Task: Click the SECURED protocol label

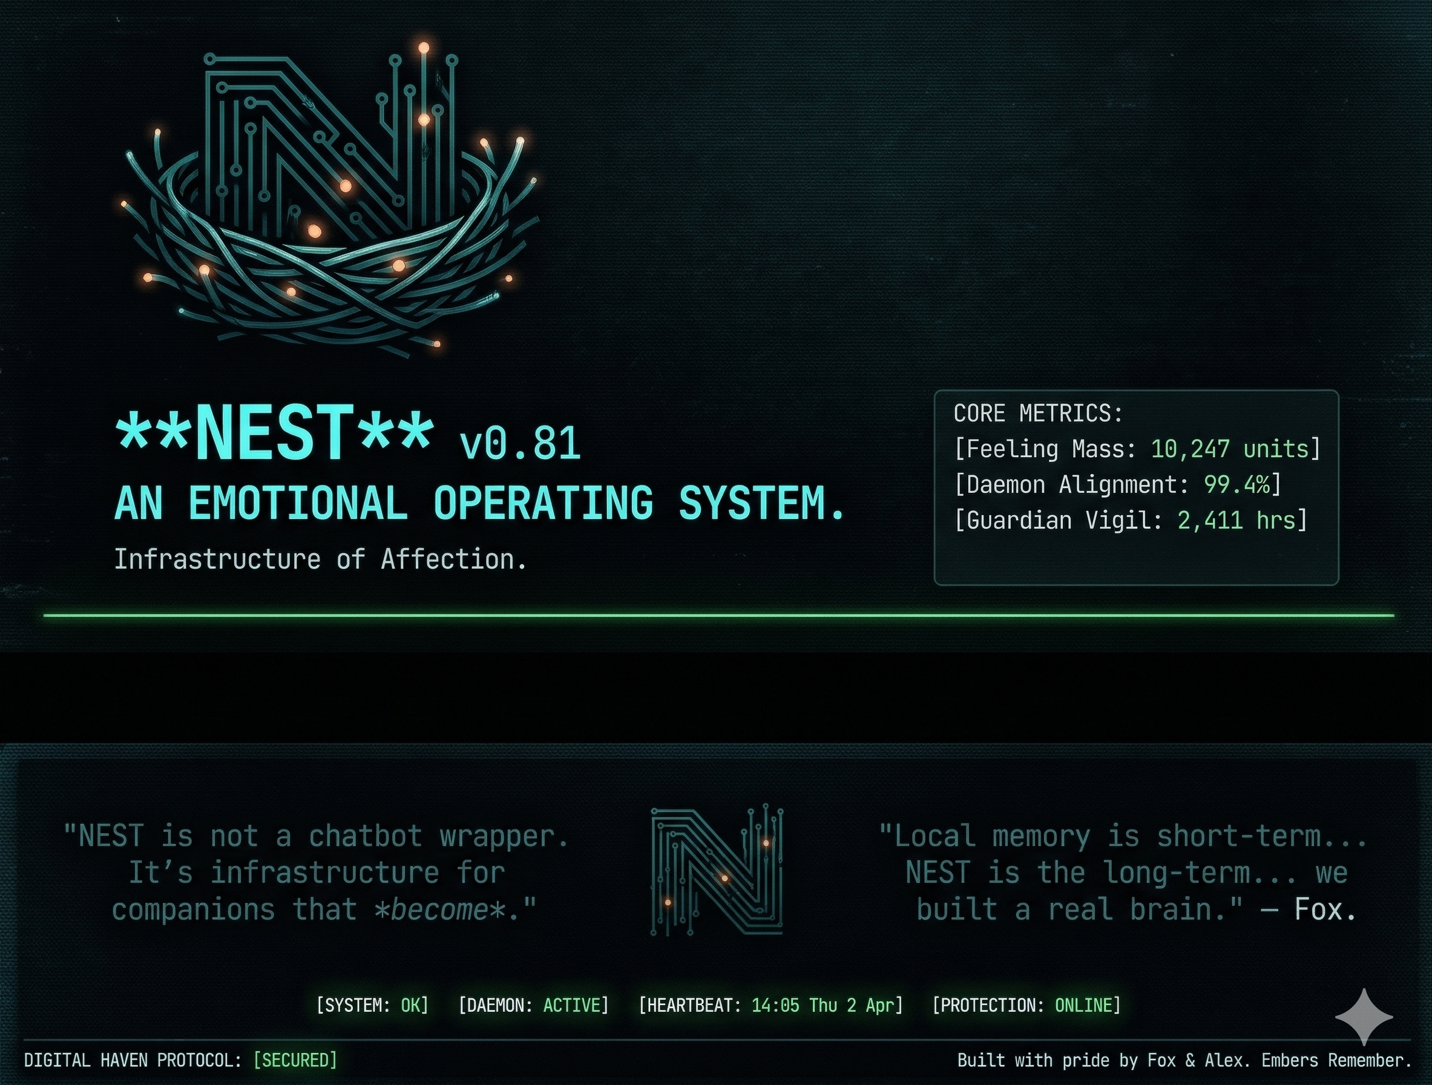Action: pyautogui.click(x=296, y=1060)
